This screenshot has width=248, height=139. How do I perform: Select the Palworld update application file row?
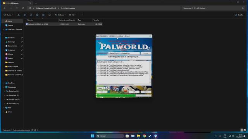click(64, 24)
